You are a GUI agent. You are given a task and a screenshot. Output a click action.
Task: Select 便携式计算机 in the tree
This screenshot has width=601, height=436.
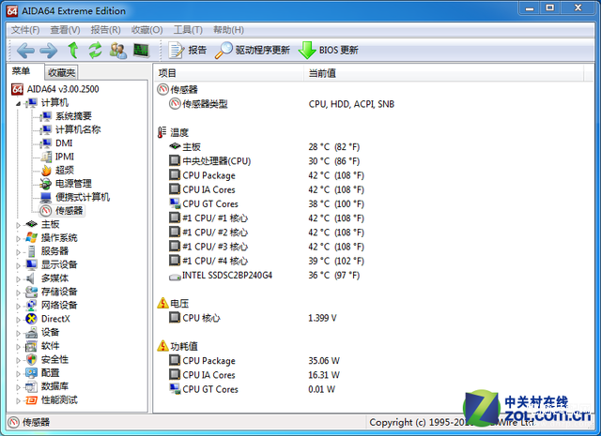coord(83,197)
